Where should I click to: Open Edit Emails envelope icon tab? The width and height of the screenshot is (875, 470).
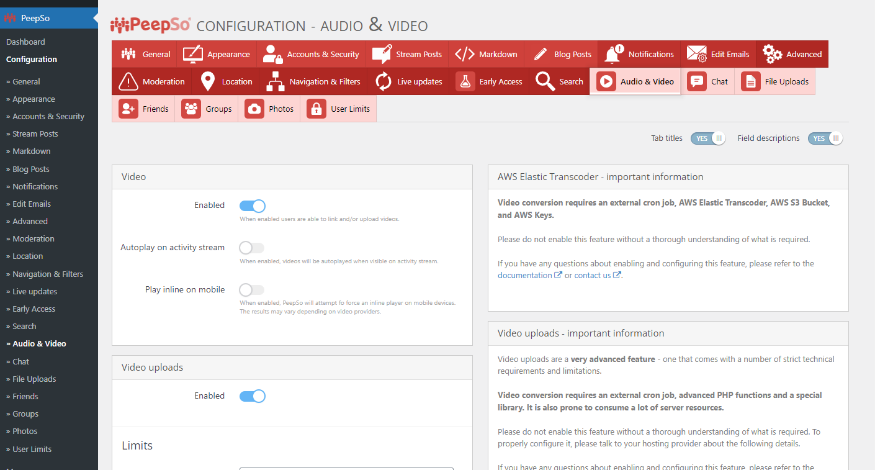click(697, 54)
